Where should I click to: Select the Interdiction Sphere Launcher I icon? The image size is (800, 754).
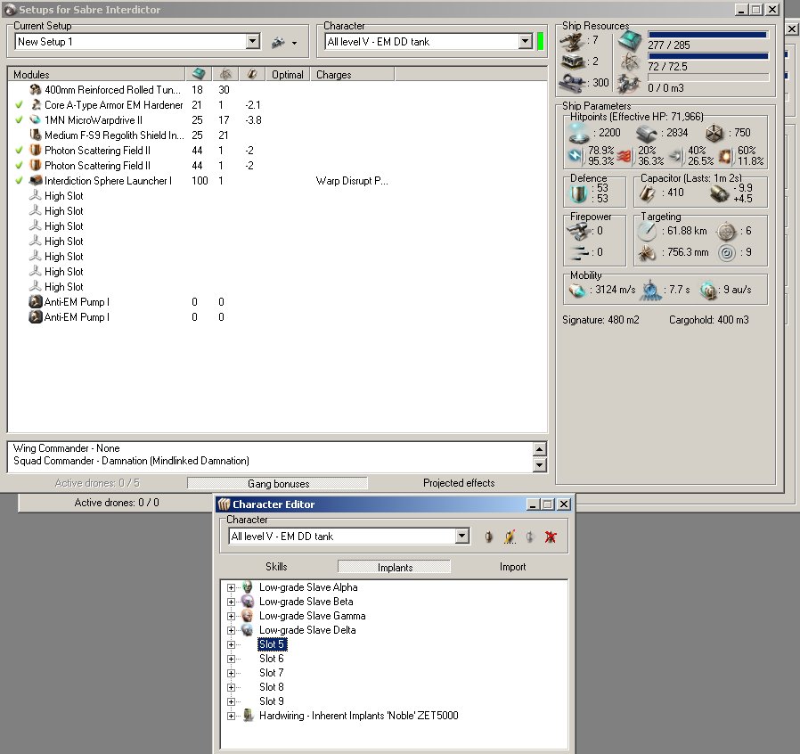(x=36, y=180)
